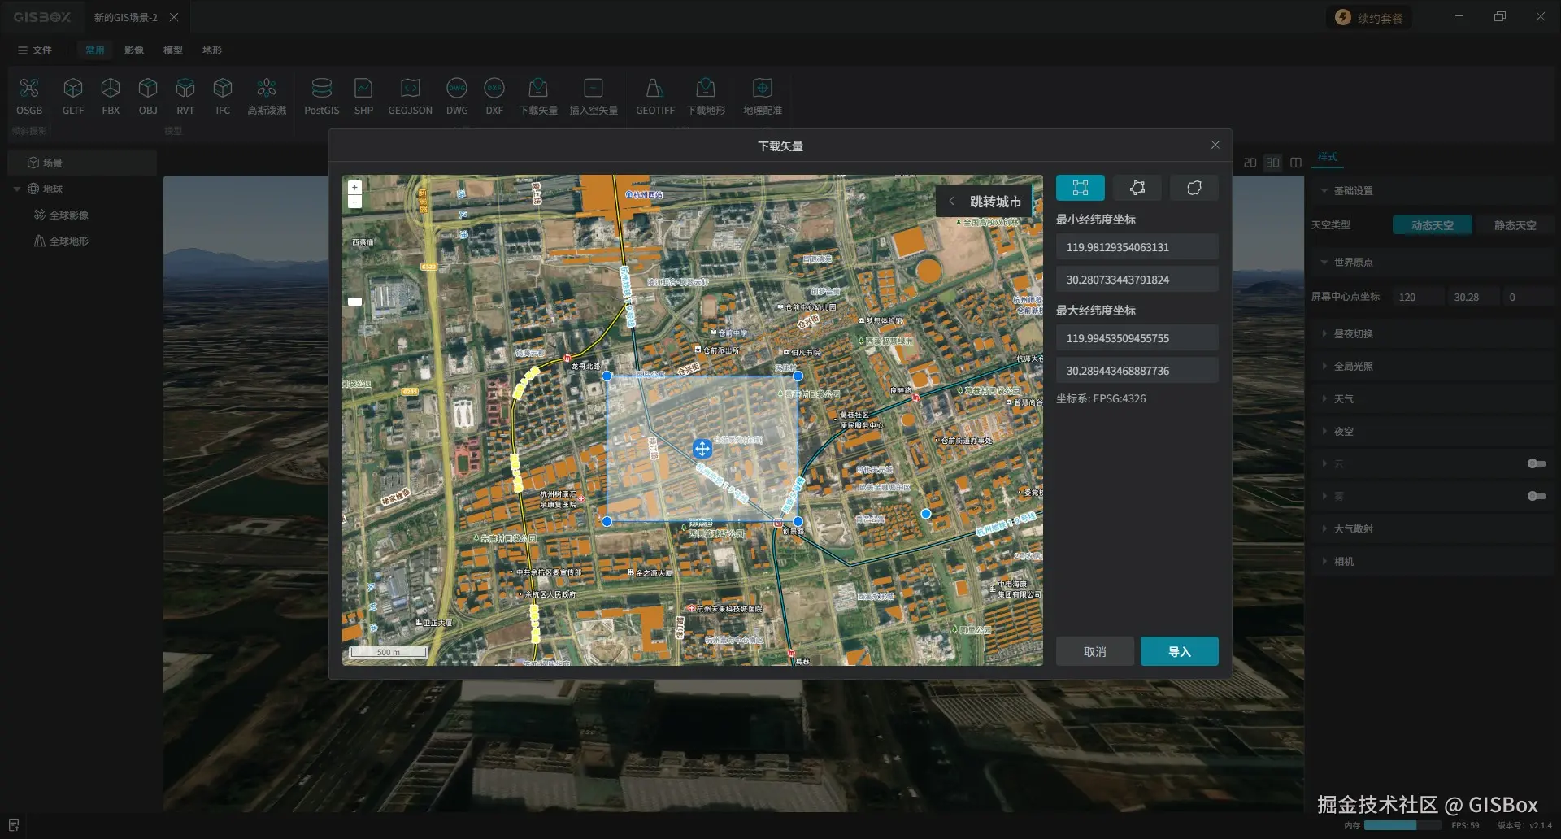The width and height of the screenshot is (1561, 839).
Task: Expand the 大气散射 section
Action: click(x=1324, y=529)
